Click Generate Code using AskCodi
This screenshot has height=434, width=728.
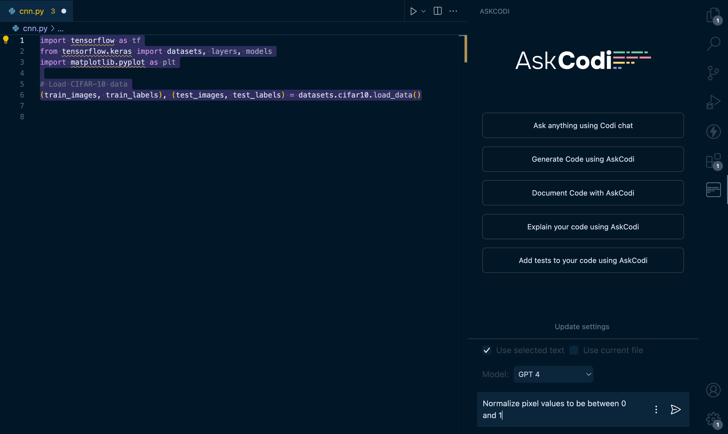[583, 159]
